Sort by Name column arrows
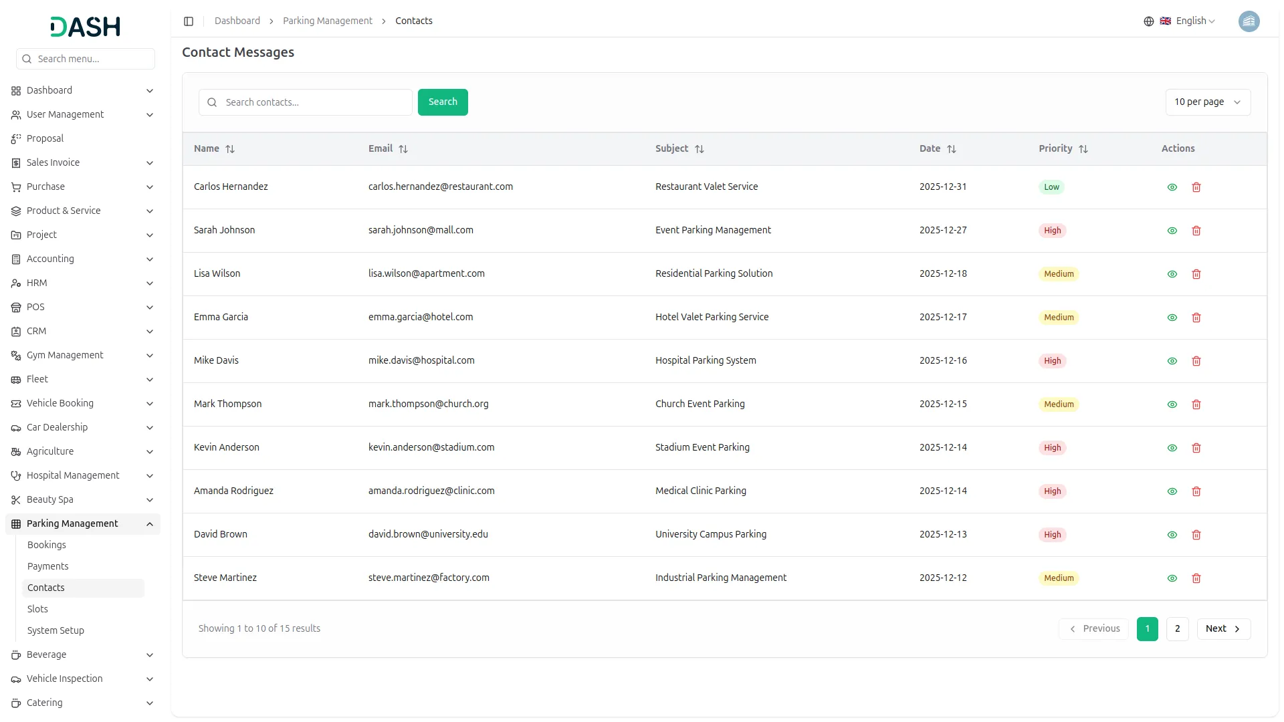Screen dimensions: 1284x722 [230, 149]
